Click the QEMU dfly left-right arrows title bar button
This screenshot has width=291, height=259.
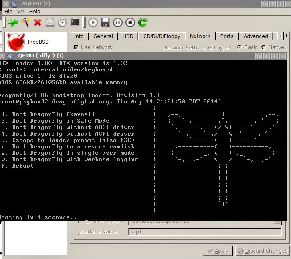[259, 56]
